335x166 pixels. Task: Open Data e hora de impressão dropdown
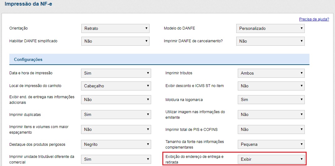(116, 73)
